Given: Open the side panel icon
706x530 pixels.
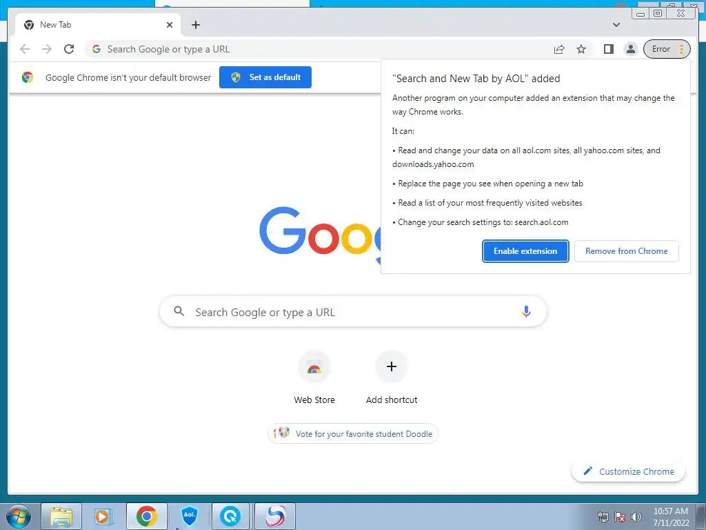Looking at the screenshot, I should coord(609,49).
